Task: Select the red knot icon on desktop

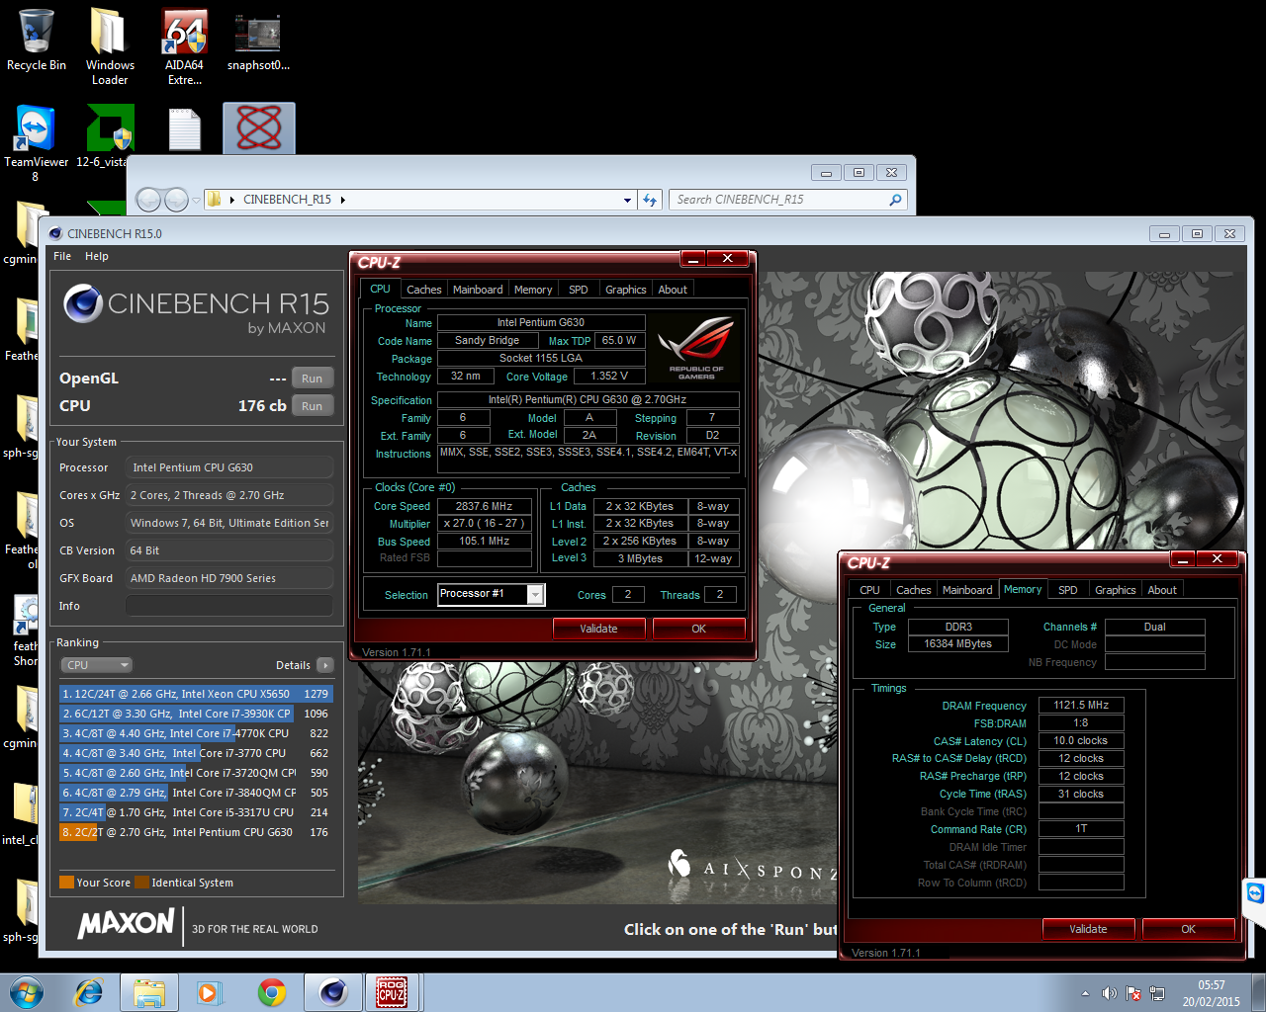Action: [x=259, y=128]
